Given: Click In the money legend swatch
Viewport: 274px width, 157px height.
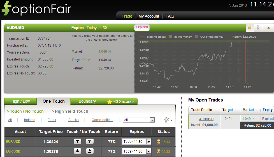Looking at the screenshot, I should pyautogui.click(x=171, y=37).
